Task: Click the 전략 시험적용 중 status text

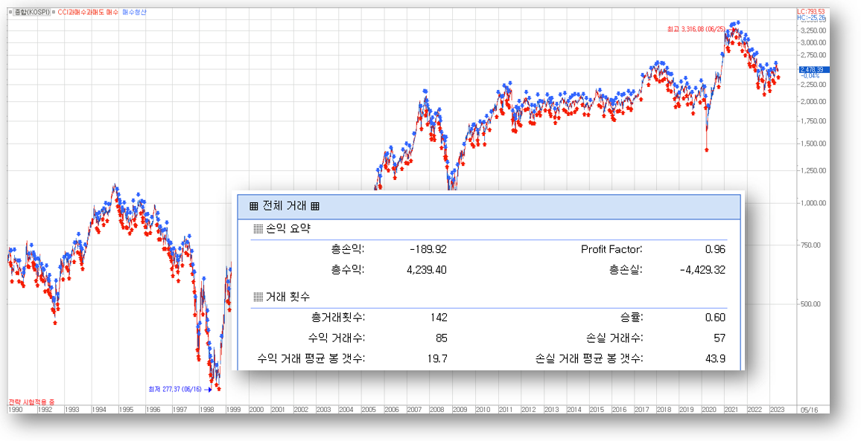Action: click(31, 402)
